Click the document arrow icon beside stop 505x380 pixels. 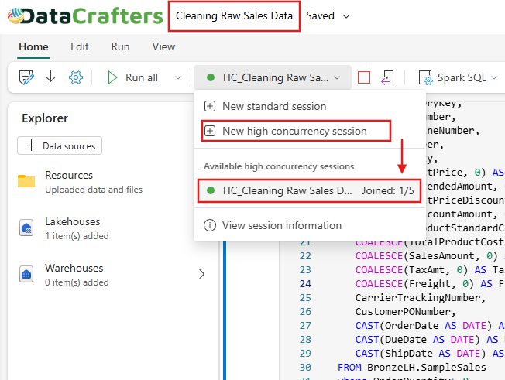[x=387, y=77]
